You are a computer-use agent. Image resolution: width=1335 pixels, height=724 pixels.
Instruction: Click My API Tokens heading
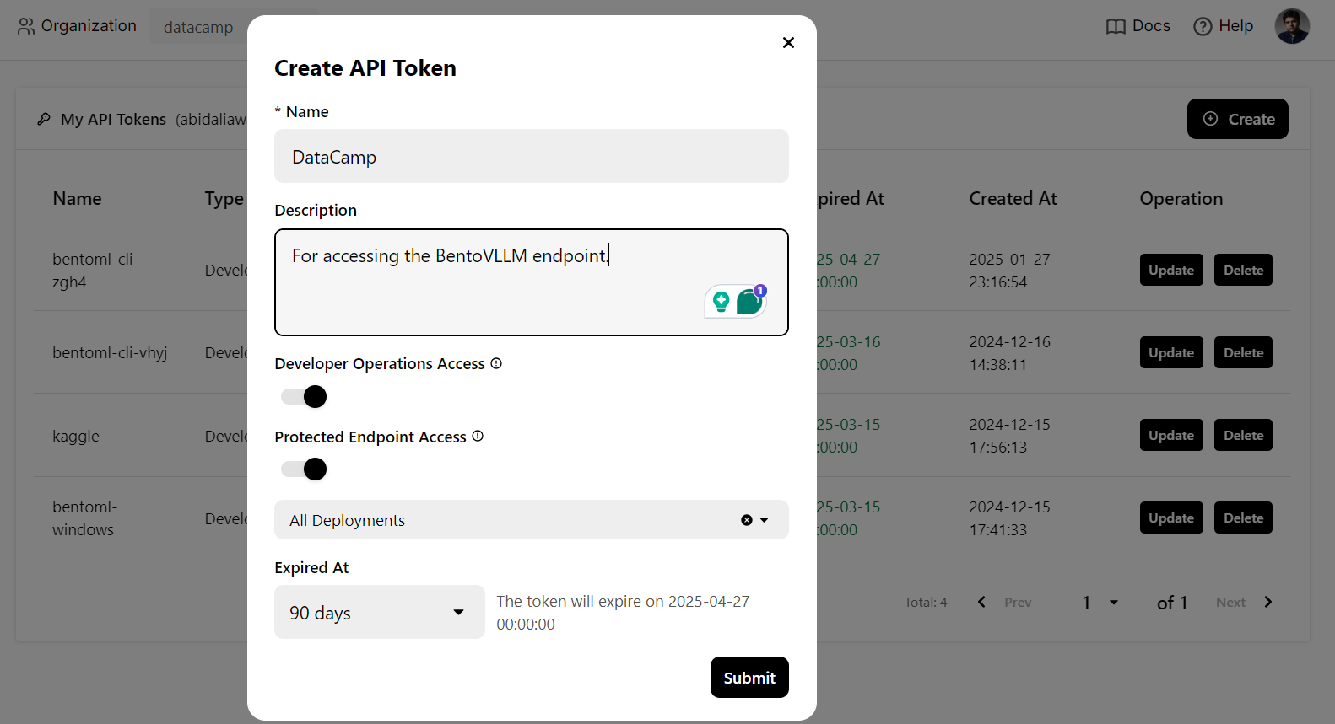click(113, 119)
